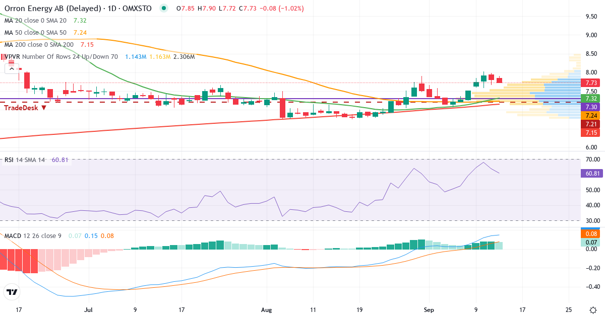Click the 11 date label on time axis
Viewport: 605px width, 317px height.
coord(313,309)
